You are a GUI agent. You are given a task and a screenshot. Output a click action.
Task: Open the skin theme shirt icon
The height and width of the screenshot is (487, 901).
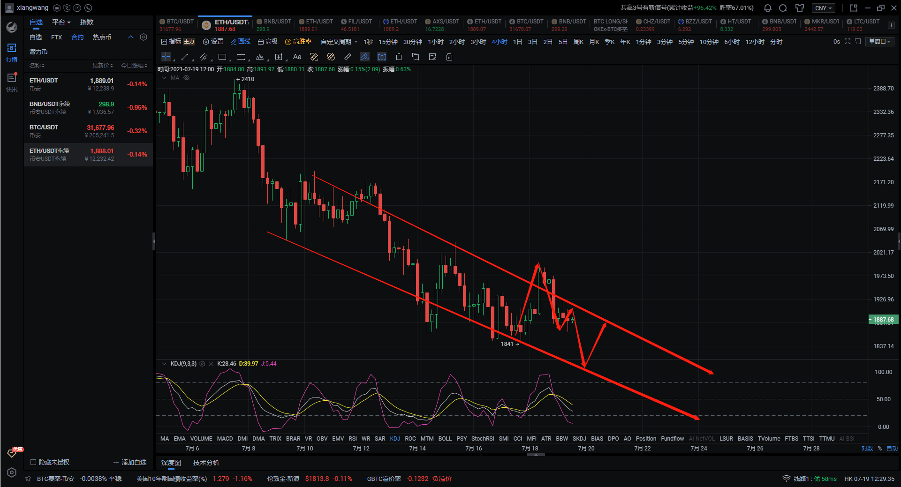pos(800,8)
